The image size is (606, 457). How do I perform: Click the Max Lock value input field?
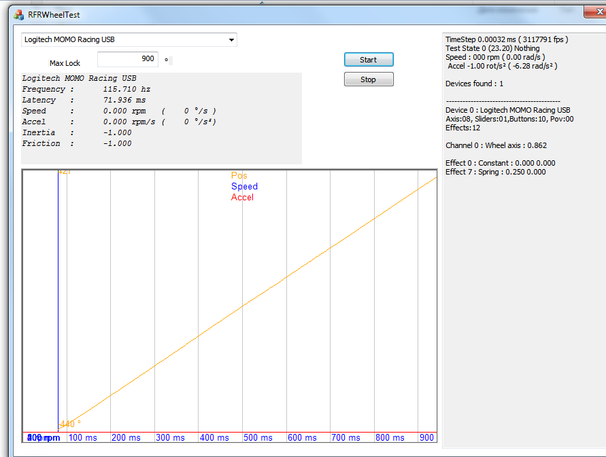[x=128, y=60]
